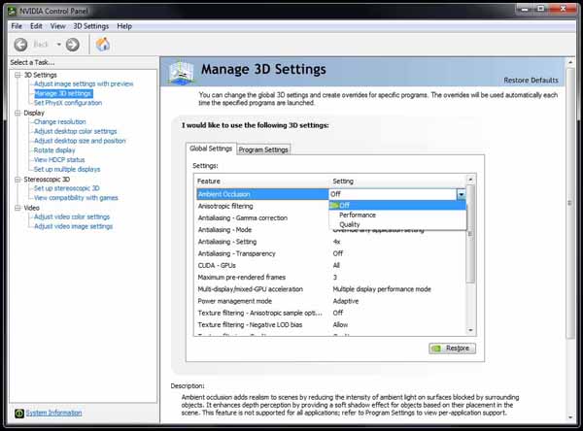583x431 pixels.
Task: Click the main page scrollbar thumb
Action: (x=570, y=203)
